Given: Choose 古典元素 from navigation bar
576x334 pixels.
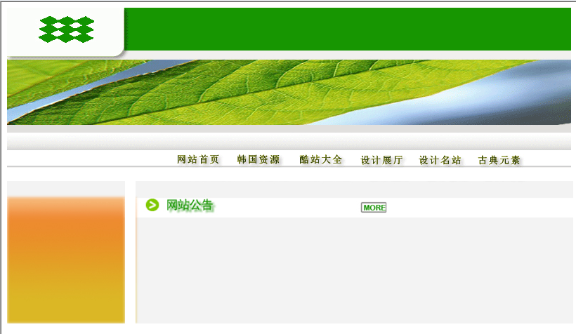Looking at the screenshot, I should coord(499,160).
